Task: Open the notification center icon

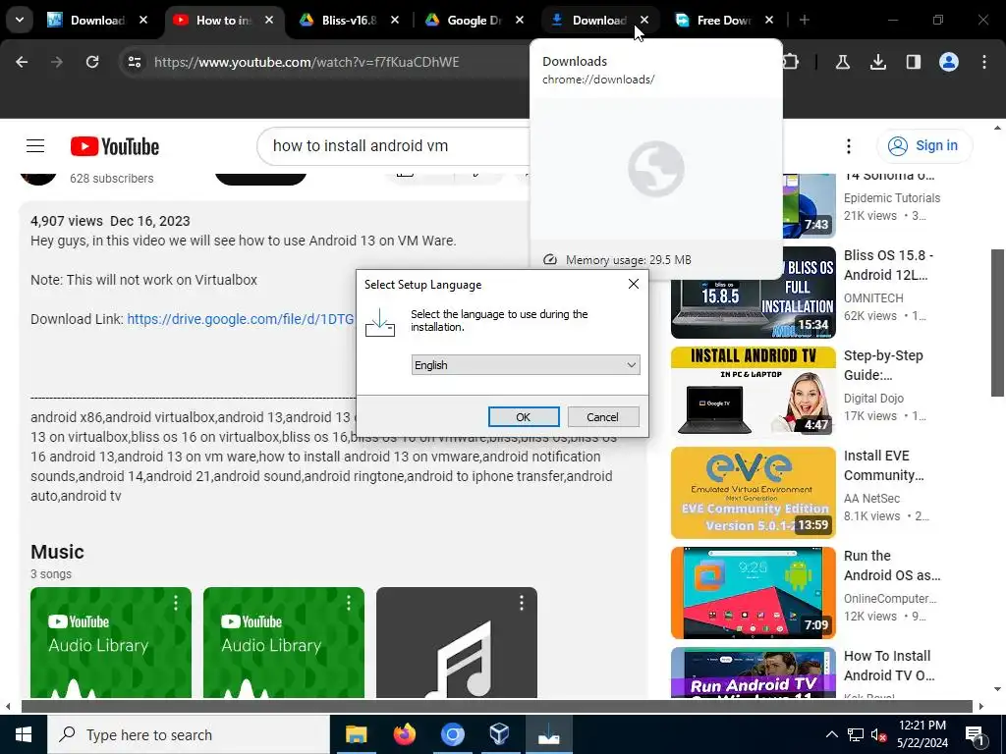Action: pos(975,734)
